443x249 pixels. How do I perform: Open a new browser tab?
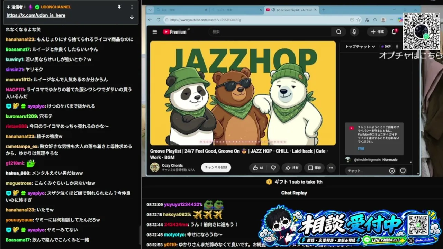324,10
